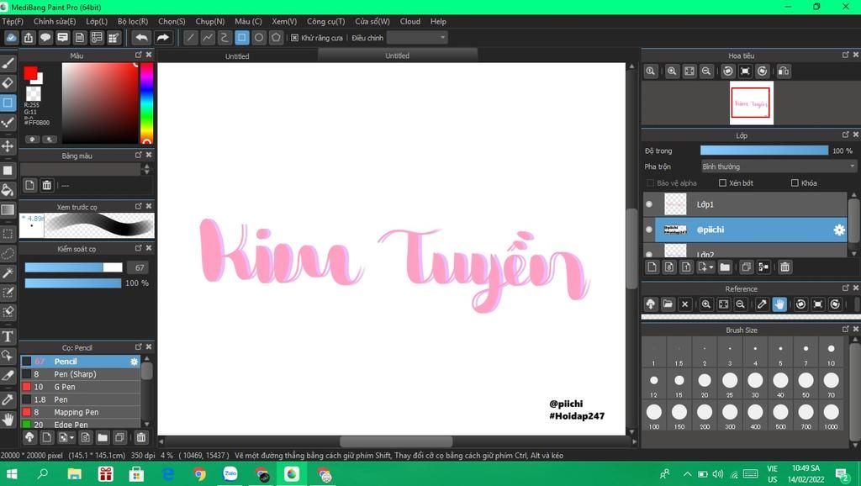Screen dimensions: 861x486
Task: Select the Magic Wand tool
Action: pos(8,272)
